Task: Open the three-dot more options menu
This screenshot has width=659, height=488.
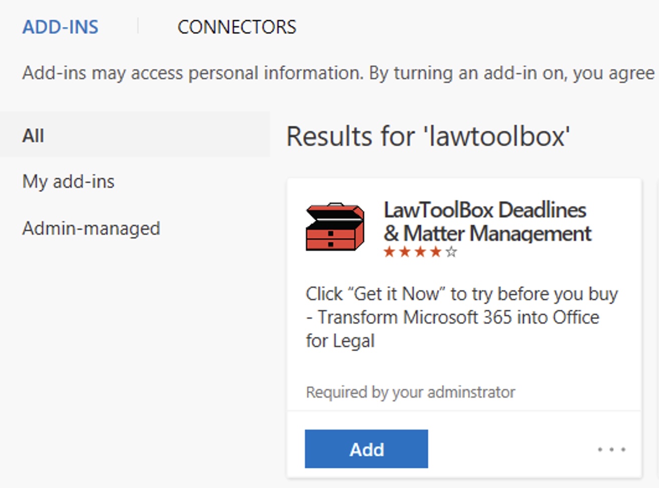Action: [x=611, y=449]
